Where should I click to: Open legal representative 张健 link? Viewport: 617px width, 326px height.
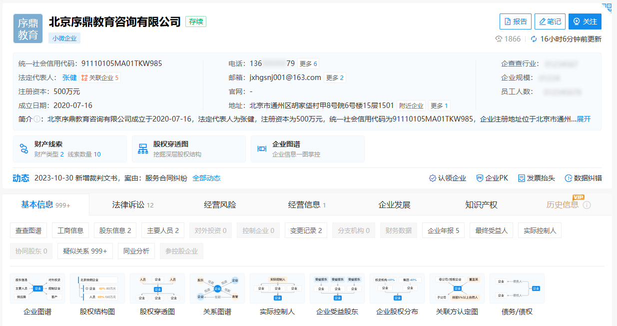(x=69, y=77)
